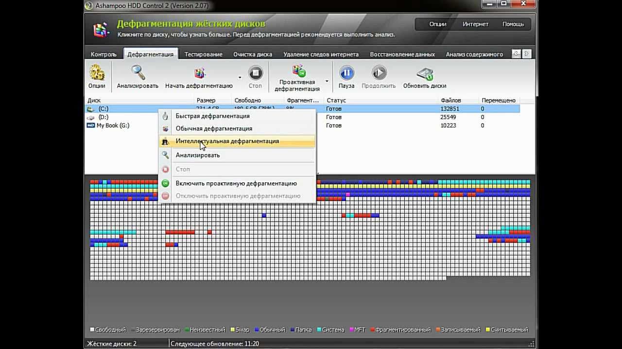Image resolution: width=622 pixels, height=349 pixels.
Task: Select the My Book (G:) disk row
Action: pyautogui.click(x=302, y=126)
